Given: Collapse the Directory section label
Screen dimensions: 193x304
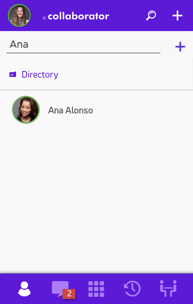Looking at the screenshot, I should coord(40,74).
